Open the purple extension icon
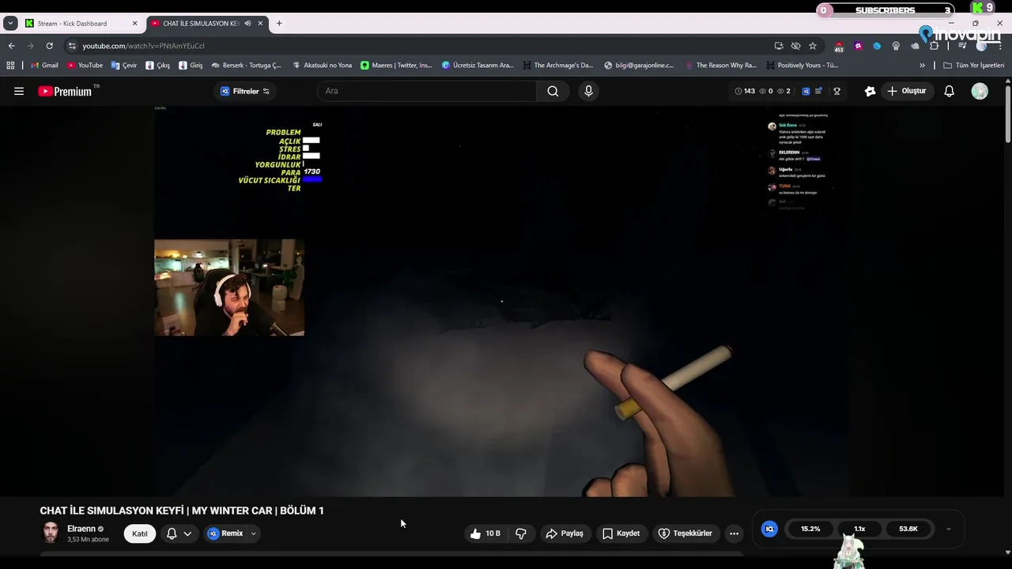The width and height of the screenshot is (1012, 569). [858, 46]
